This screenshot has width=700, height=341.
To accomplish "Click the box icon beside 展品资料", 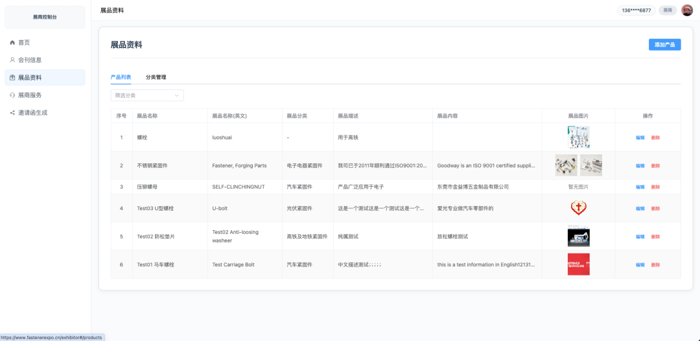I will (12, 77).
